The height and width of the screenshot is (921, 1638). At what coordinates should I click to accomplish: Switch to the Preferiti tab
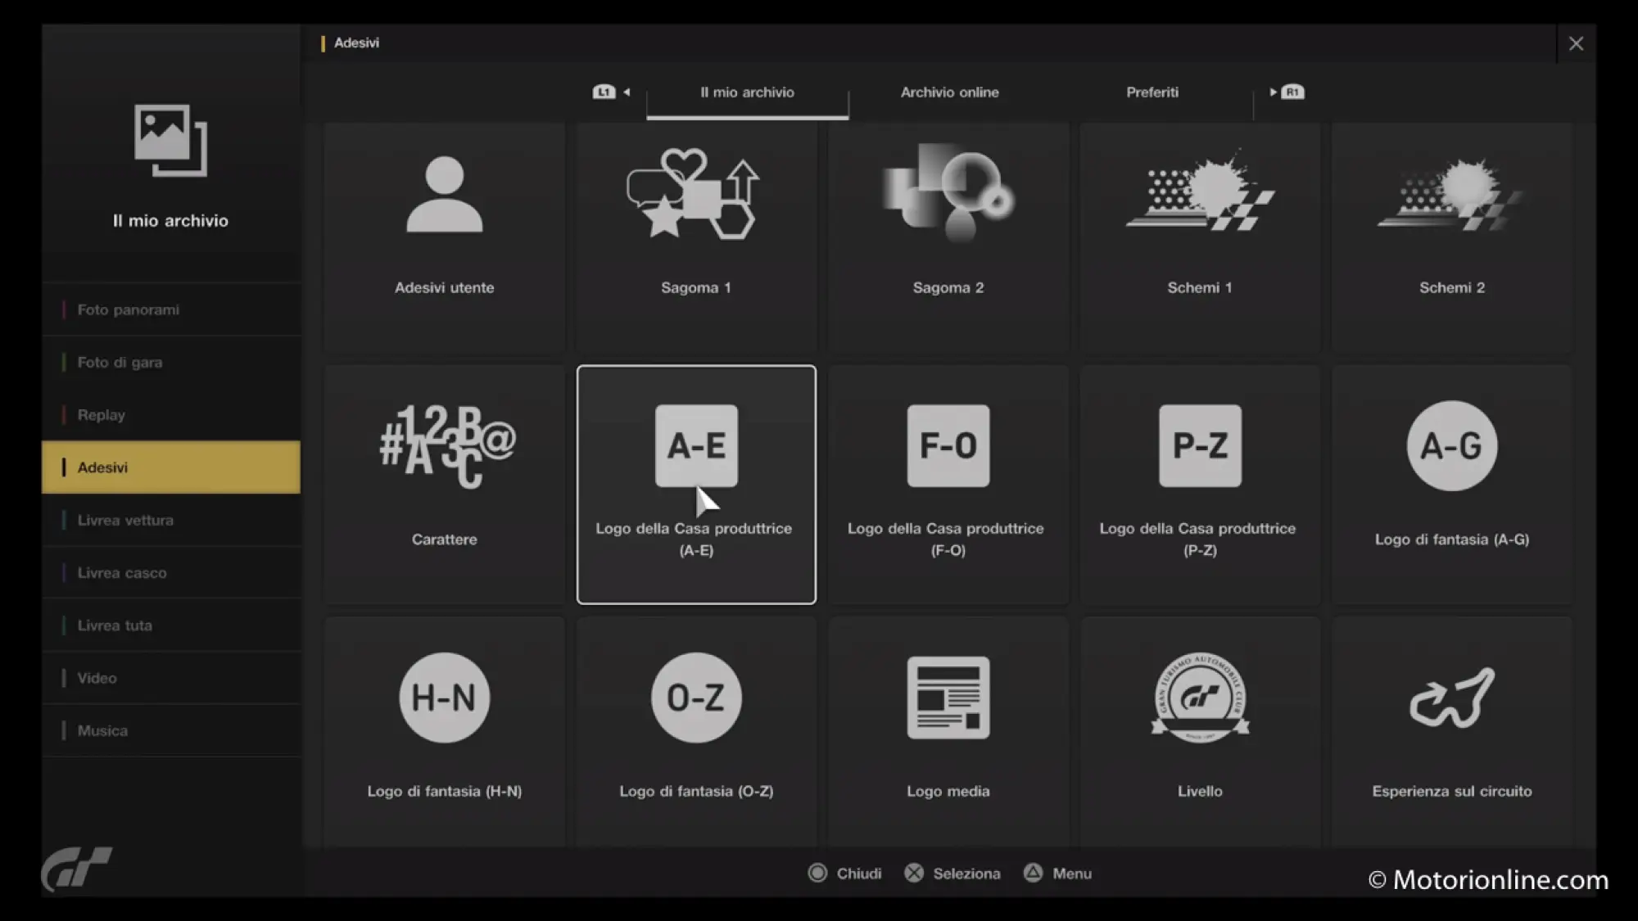tap(1152, 93)
